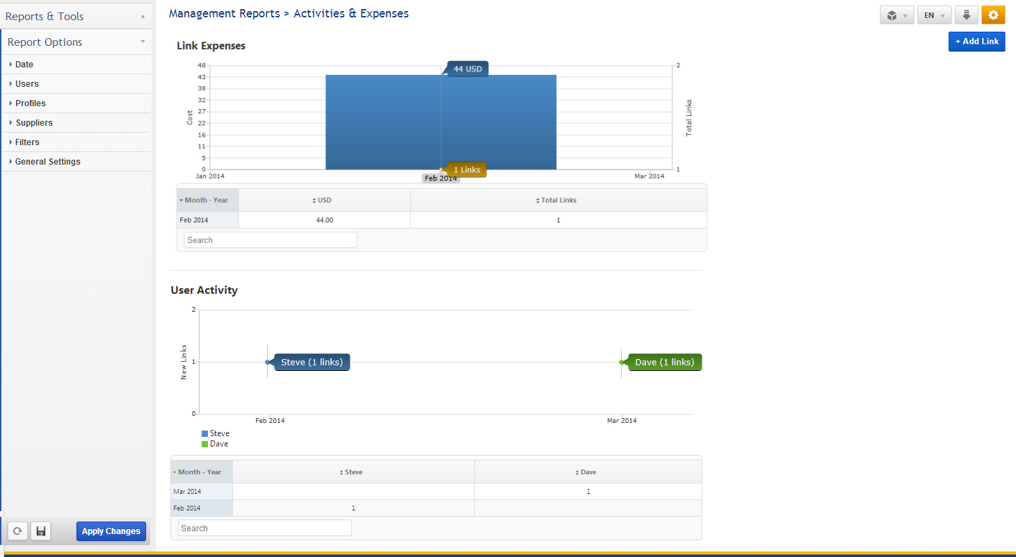Screen dimensions: 1016x557
Task: Click the floppy disk save icon
Action: (x=41, y=531)
